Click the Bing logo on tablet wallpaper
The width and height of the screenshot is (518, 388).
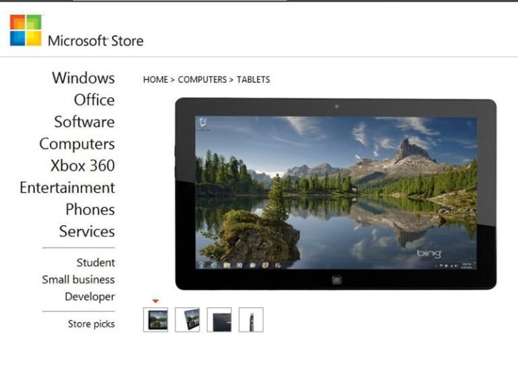tap(429, 253)
